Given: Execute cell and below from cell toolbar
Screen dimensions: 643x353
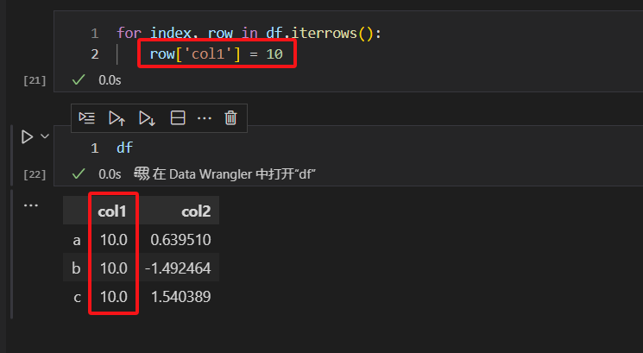Looking at the screenshot, I should click(147, 118).
